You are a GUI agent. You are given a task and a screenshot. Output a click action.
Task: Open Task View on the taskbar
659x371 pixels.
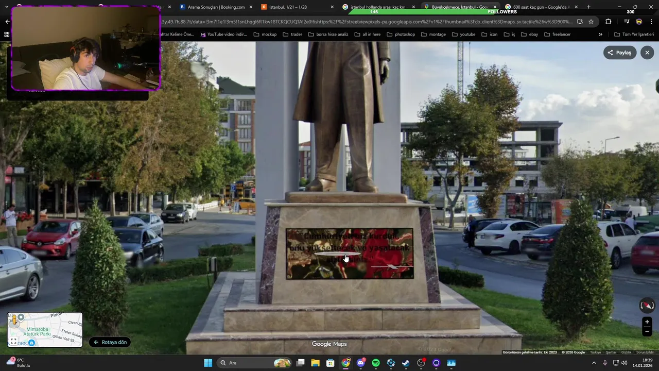coord(301,363)
